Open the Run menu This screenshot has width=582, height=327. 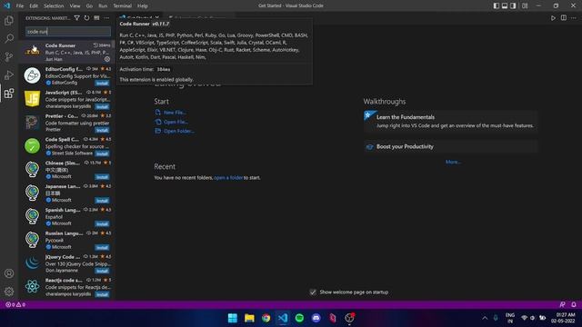[103, 6]
